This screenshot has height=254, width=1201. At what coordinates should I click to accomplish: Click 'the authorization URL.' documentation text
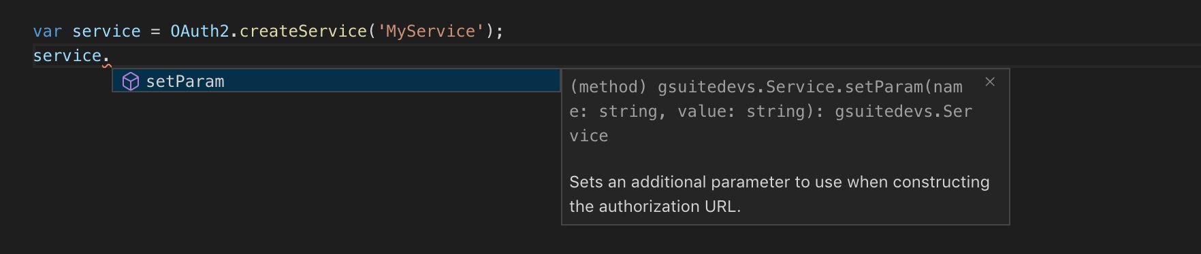(655, 206)
